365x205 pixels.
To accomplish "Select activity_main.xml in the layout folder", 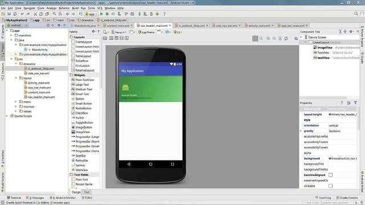I will (x=39, y=83).
